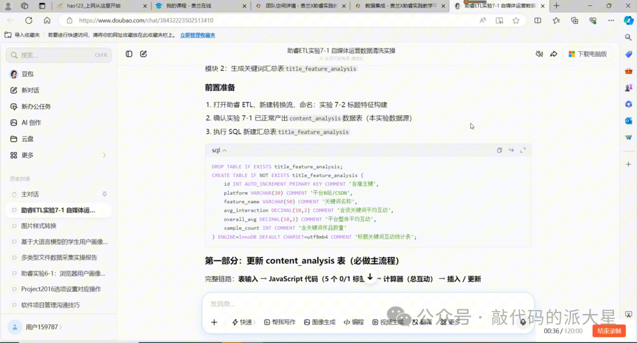The width and height of the screenshot is (637, 343).
Task: Share this conversation with the arrow icon
Action: pyautogui.click(x=554, y=54)
